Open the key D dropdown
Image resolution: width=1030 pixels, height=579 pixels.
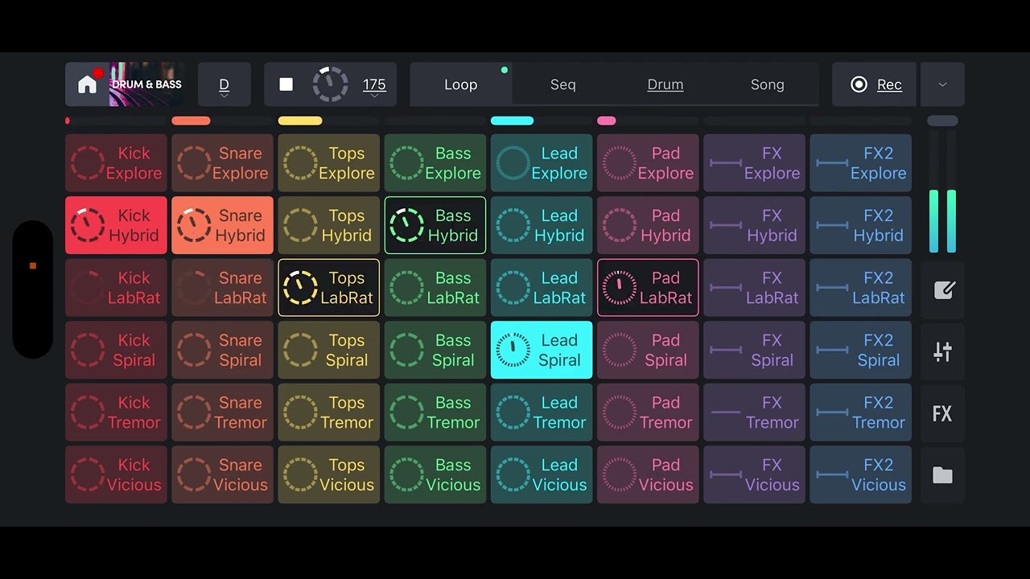[x=224, y=84]
